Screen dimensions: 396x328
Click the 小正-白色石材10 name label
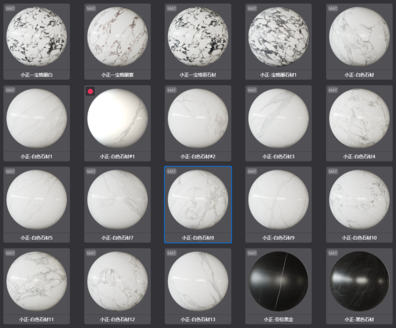(359, 238)
